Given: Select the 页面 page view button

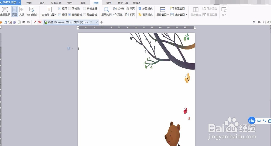Looking at the screenshot, I should [x=15, y=11].
